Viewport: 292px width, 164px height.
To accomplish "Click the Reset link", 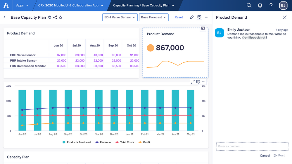I will point(179,17).
